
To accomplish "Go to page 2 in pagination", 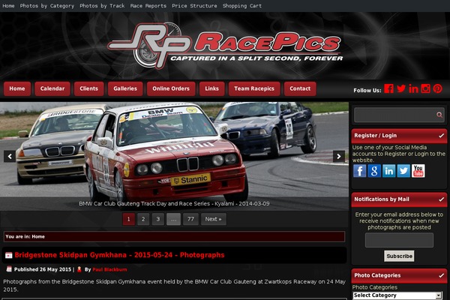I will tap(143, 219).
